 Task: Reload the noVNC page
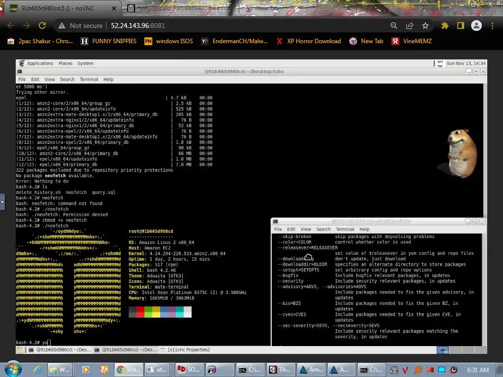[42, 26]
